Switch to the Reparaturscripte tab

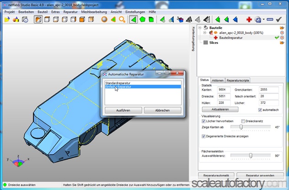[238, 81]
